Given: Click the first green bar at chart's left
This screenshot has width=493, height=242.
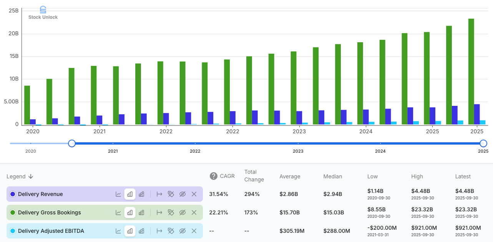Looking at the screenshot, I should [x=27, y=105].
